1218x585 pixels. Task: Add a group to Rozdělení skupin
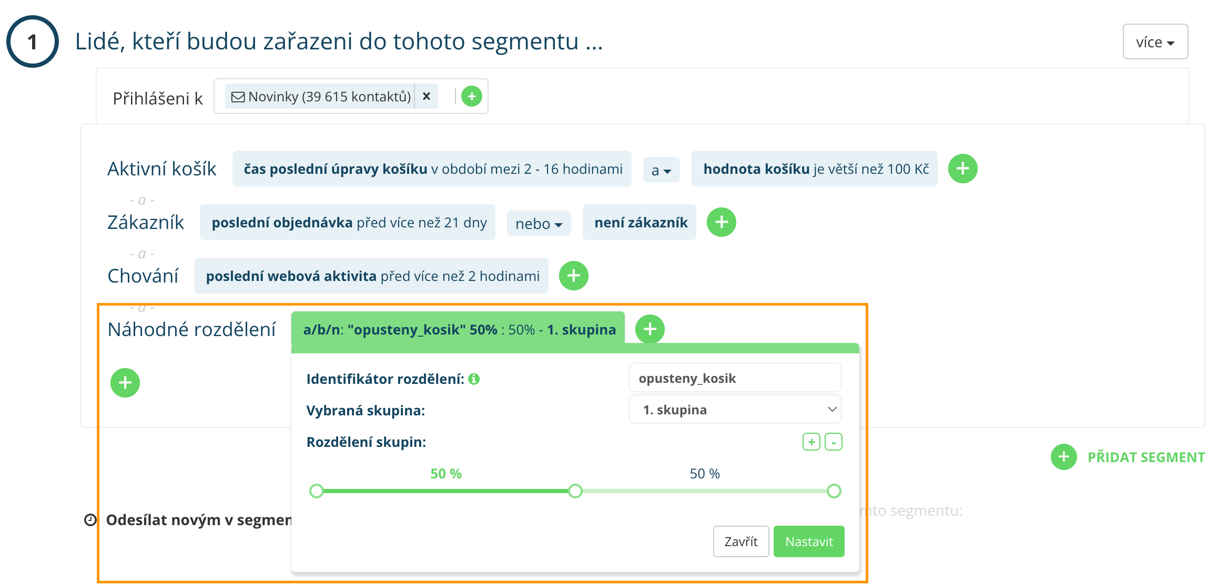click(811, 442)
